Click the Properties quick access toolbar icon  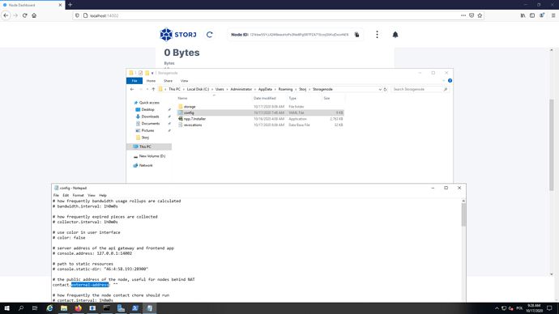(x=140, y=73)
